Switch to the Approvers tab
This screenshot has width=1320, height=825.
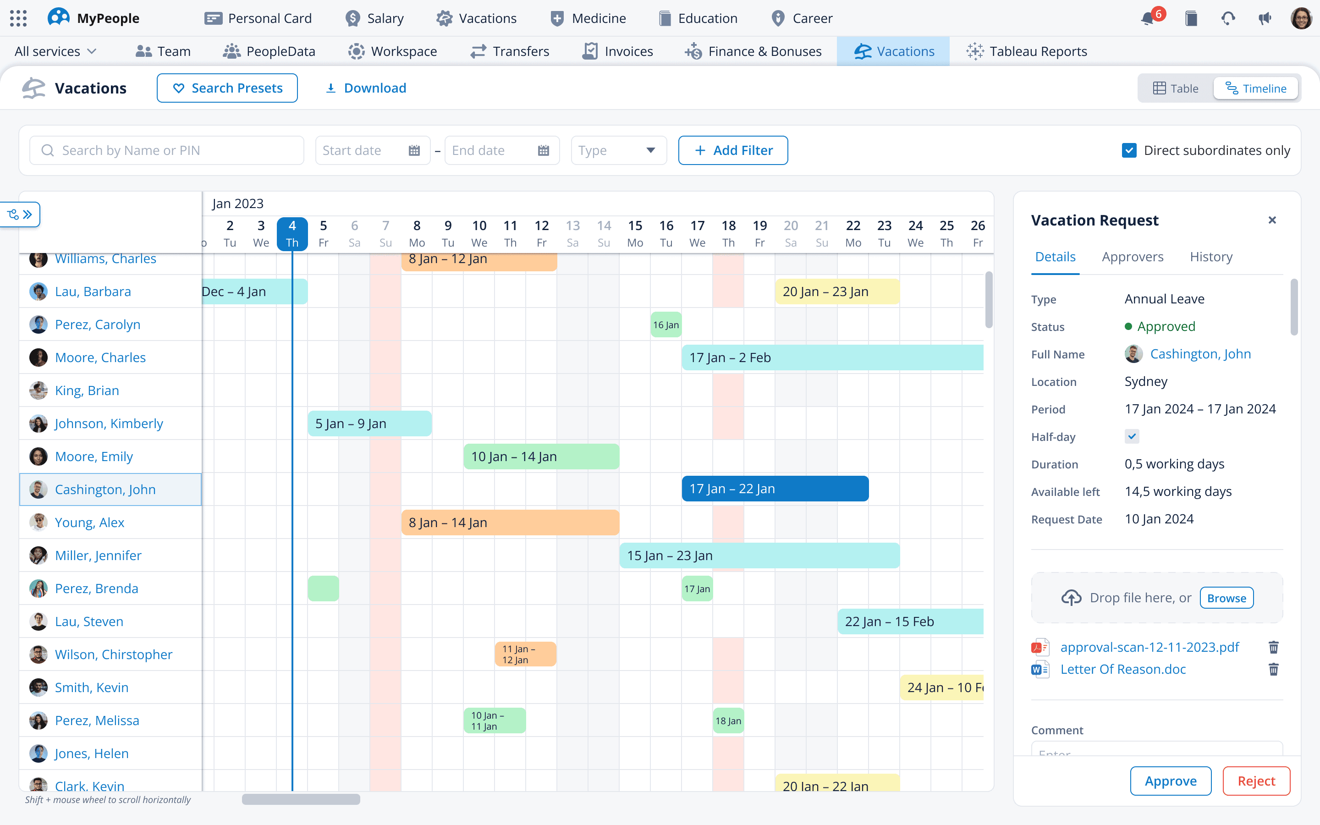(x=1133, y=257)
